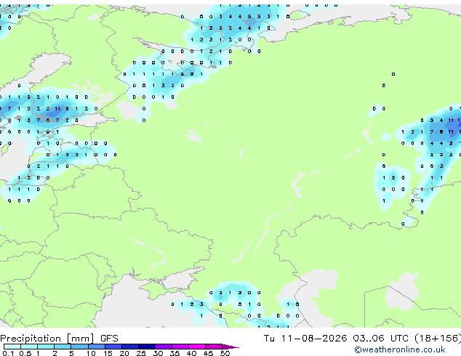Click the "50" legend scale label
Screen dimensions: 461x356
(x=225, y=353)
